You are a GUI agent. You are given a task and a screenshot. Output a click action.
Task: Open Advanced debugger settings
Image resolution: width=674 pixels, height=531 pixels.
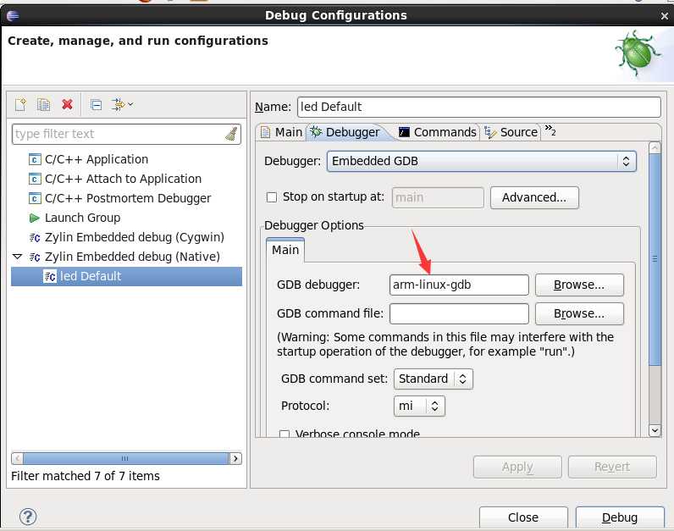pyautogui.click(x=534, y=197)
